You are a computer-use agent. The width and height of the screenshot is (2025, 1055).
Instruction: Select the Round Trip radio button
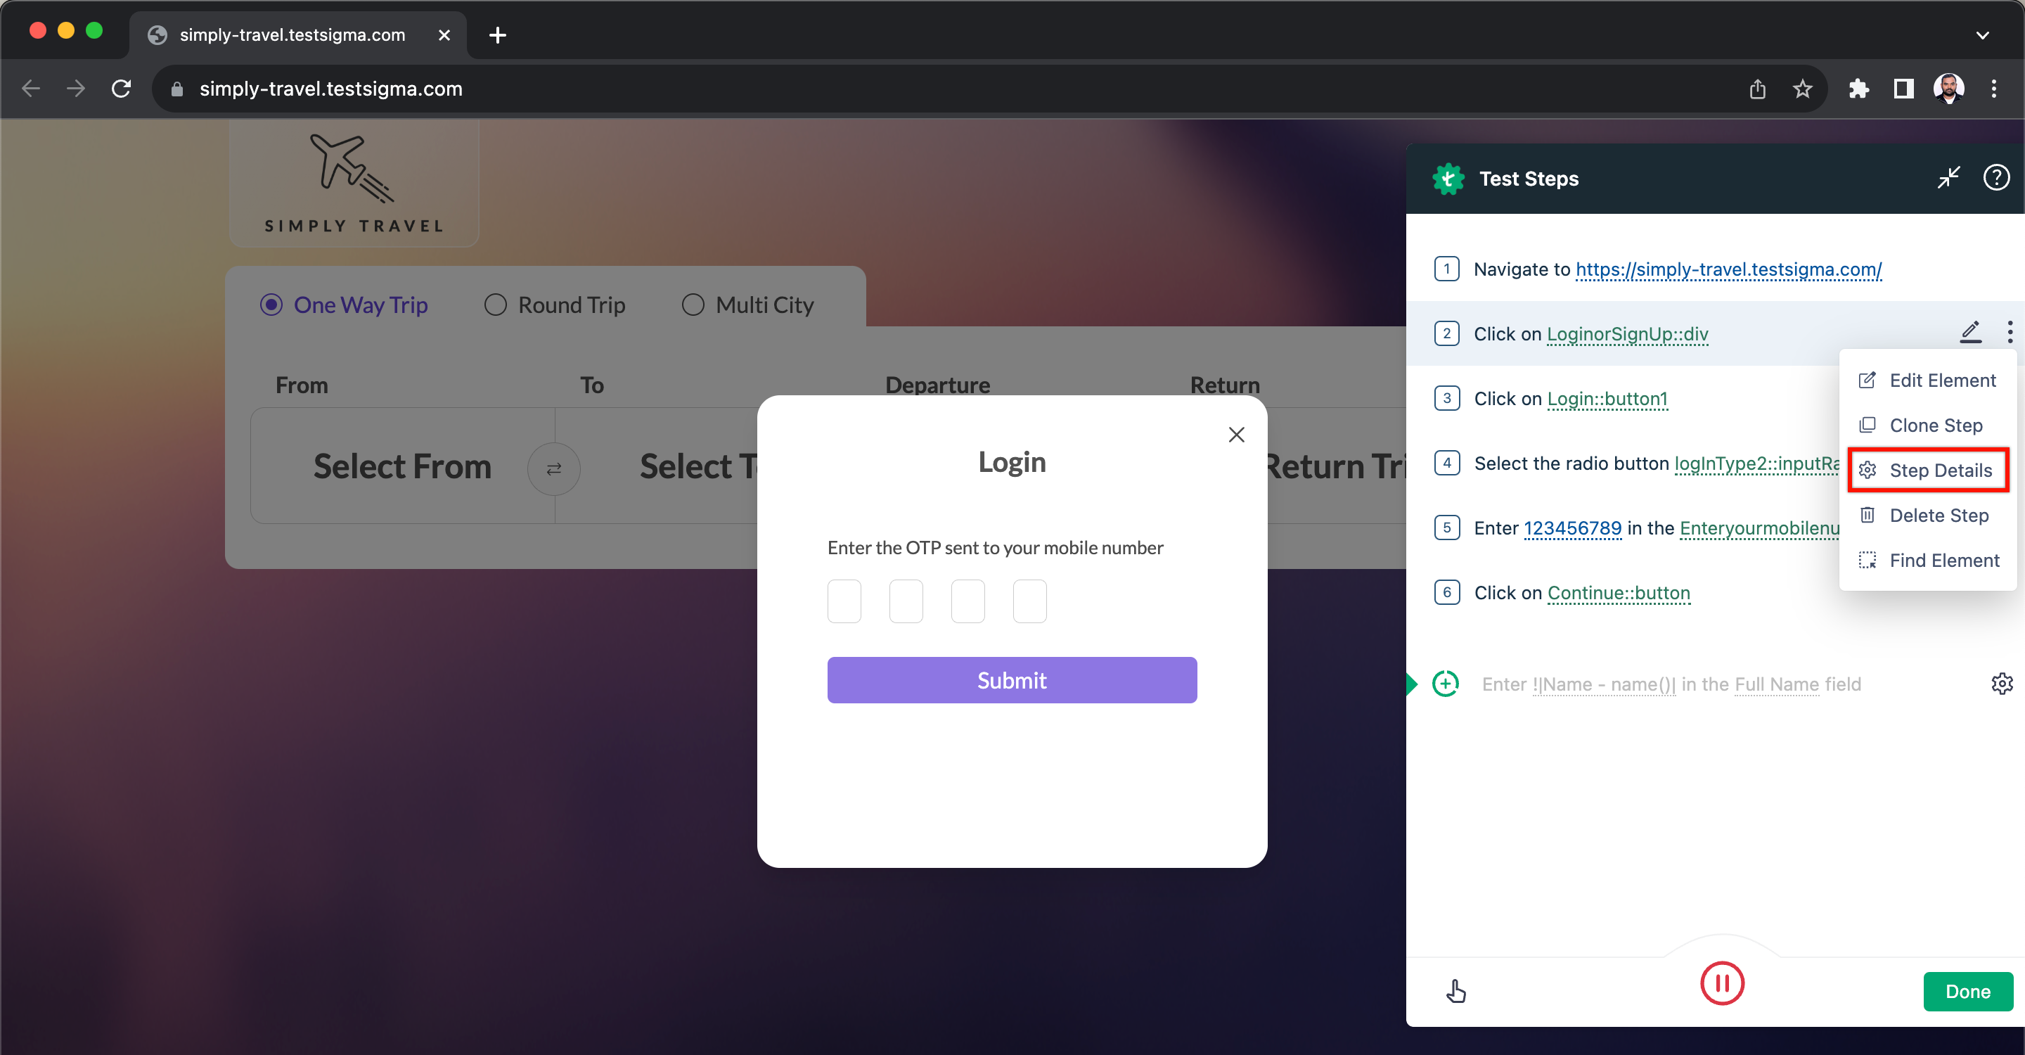pyautogui.click(x=497, y=305)
